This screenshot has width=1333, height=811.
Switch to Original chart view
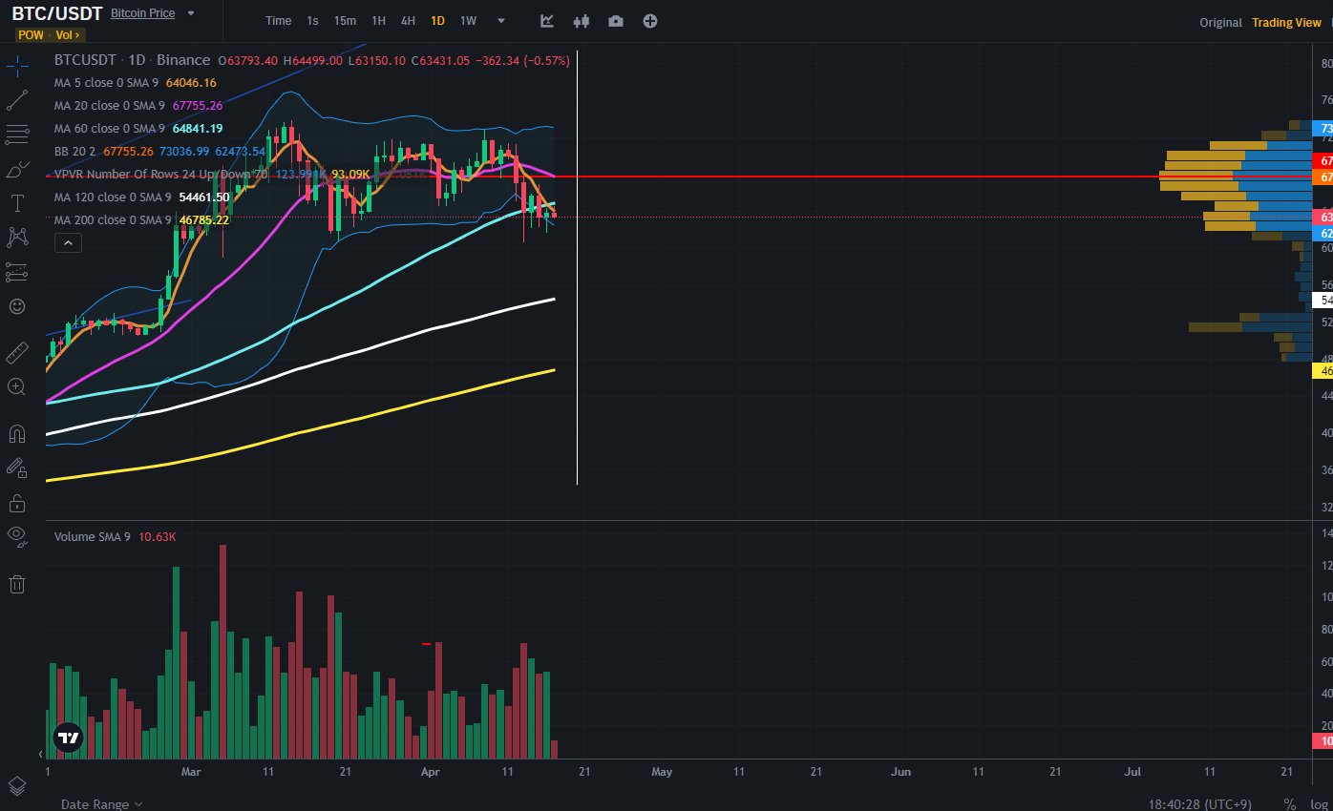pos(1221,23)
